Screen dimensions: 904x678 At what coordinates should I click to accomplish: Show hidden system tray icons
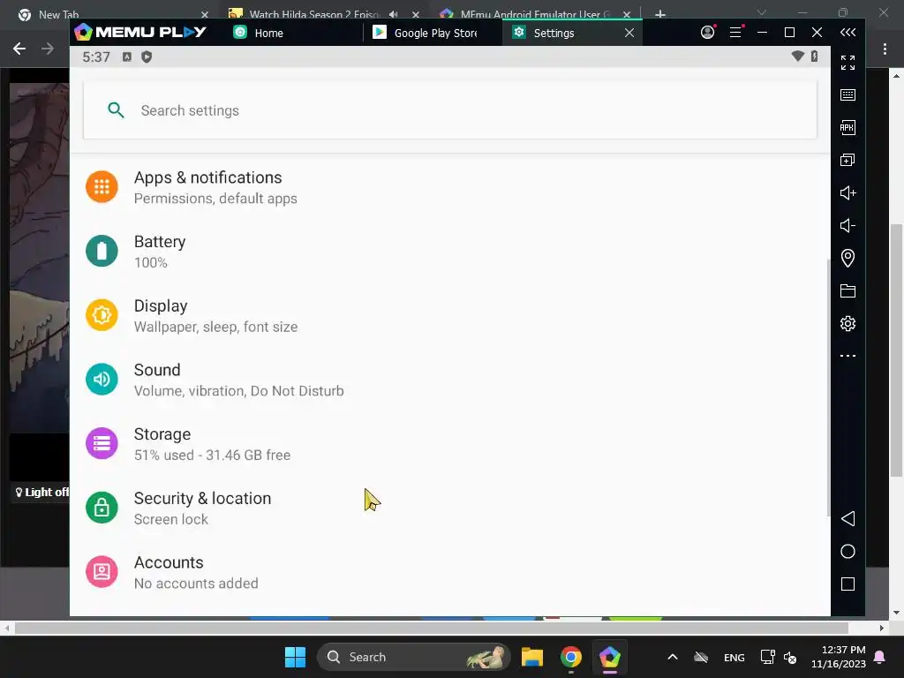coord(672,657)
